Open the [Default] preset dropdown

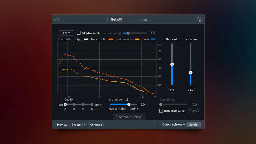[x=125, y=19]
